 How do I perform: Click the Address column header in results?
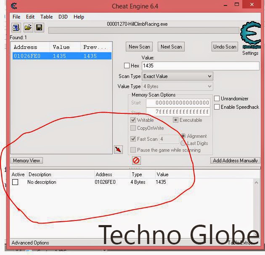31,47
